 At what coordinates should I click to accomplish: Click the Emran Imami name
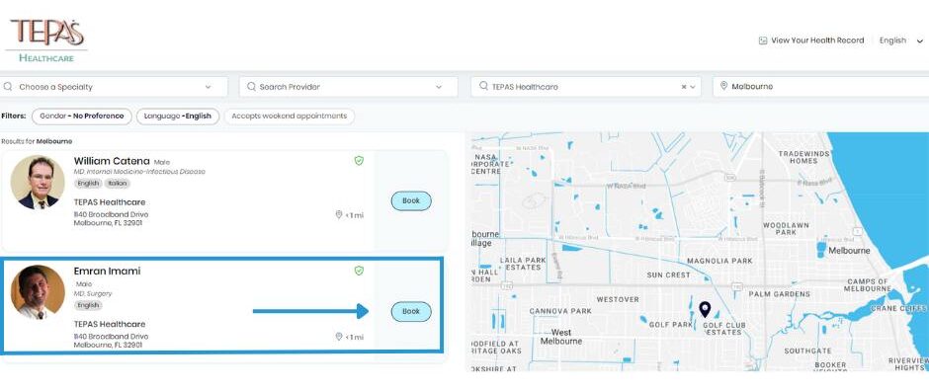108,271
